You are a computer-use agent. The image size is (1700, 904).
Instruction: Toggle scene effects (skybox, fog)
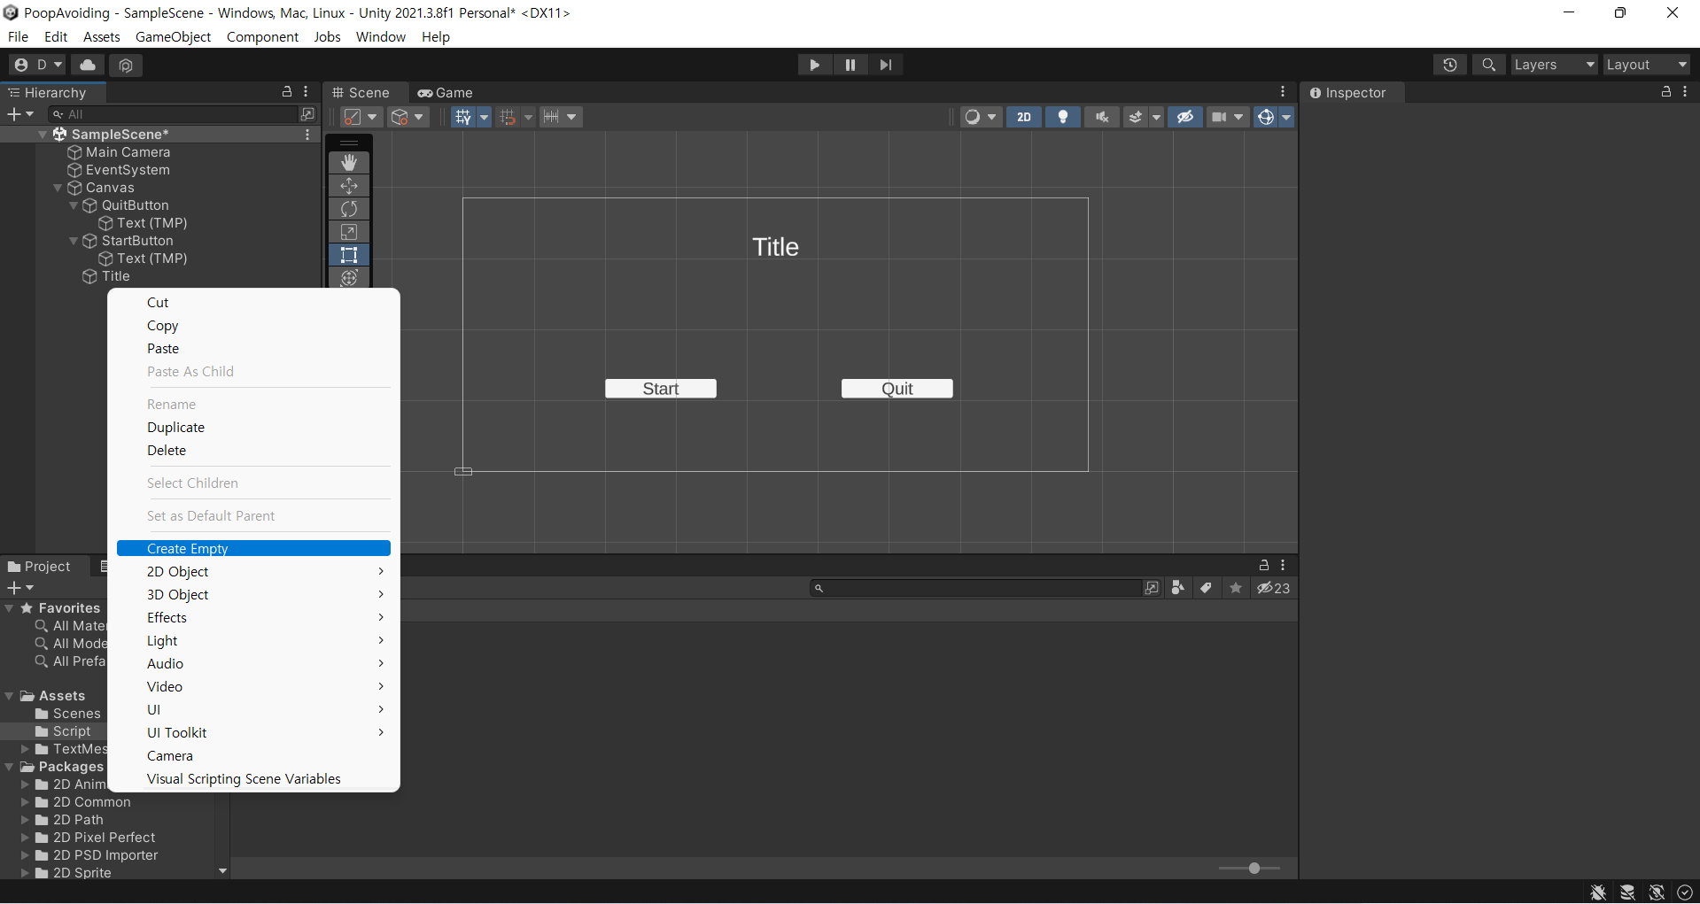[x=1135, y=117]
